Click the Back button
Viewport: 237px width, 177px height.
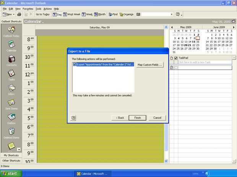click(120, 118)
